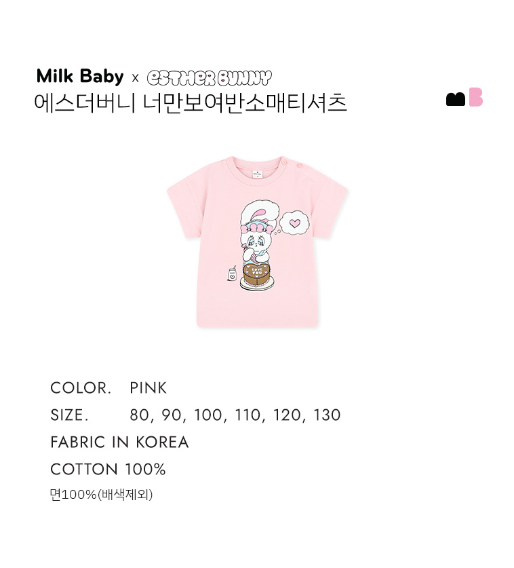Viewport: 514px width, 568px height.
Task: Click the Milk Baby brand logo text
Action: 80,77
